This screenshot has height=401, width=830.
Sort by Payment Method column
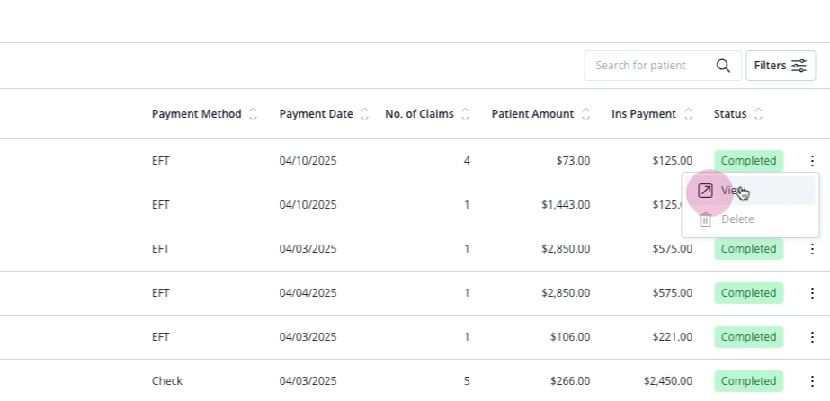point(253,114)
